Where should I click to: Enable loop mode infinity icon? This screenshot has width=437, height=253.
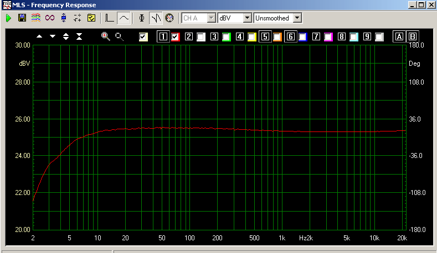[x=50, y=18]
